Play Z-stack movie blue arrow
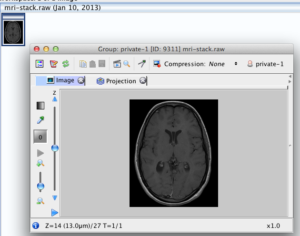The height and width of the screenshot is (236, 300). (x=55, y=213)
